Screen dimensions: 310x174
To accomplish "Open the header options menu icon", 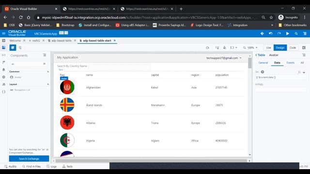I will tap(305, 33).
